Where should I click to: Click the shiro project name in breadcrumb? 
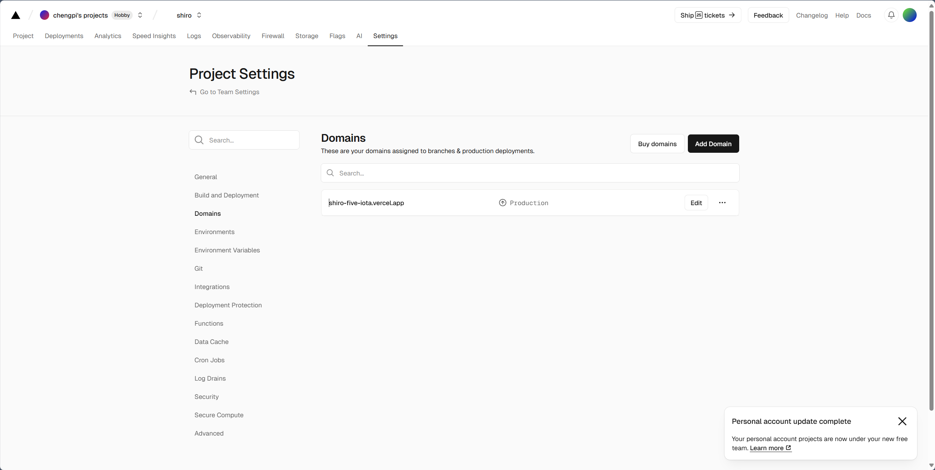[x=184, y=15]
